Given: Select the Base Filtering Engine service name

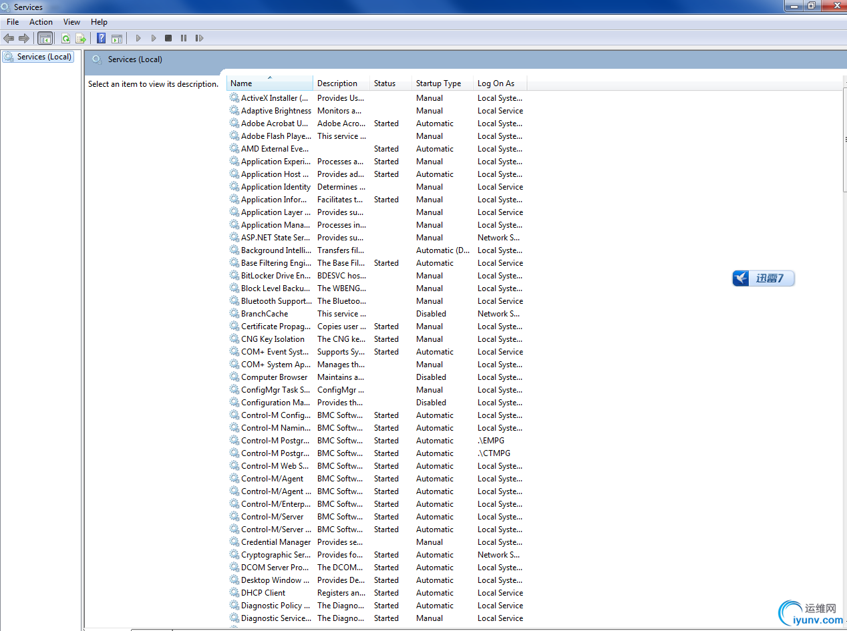Looking at the screenshot, I should click(x=276, y=262).
